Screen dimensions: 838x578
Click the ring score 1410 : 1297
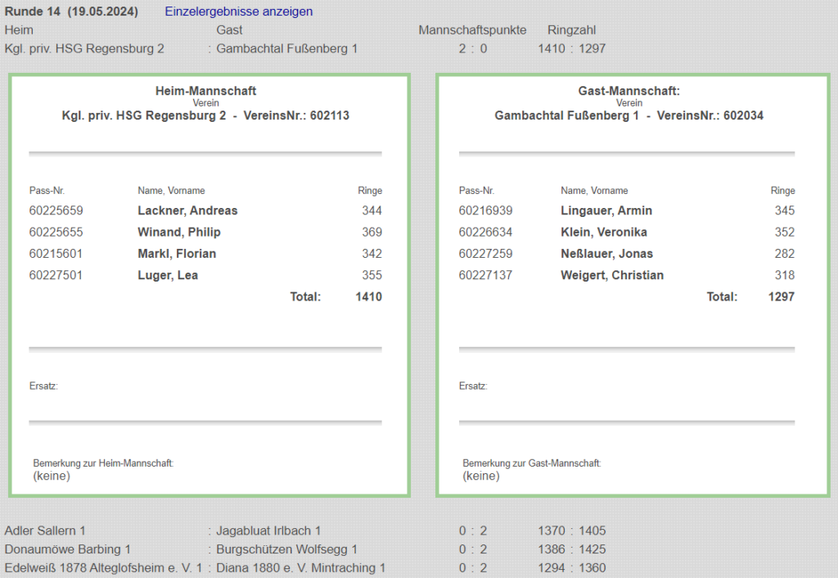point(571,48)
